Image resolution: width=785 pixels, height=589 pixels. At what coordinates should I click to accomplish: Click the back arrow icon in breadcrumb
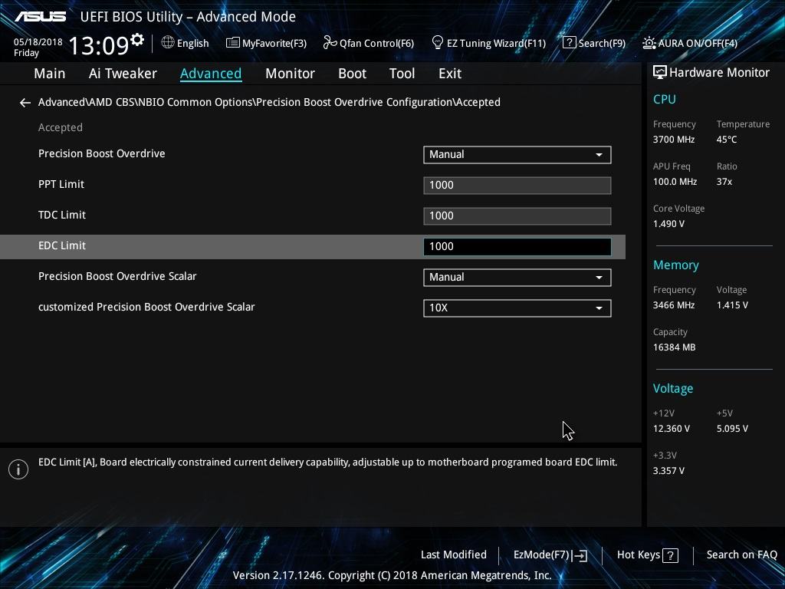point(25,103)
